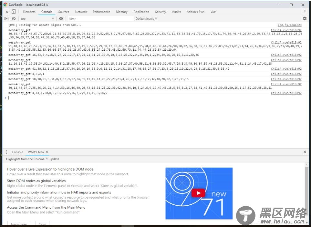Open ChildA.vue link beside the 4,3,2,1 log
Screen dimensions: 311x227
(286, 74)
